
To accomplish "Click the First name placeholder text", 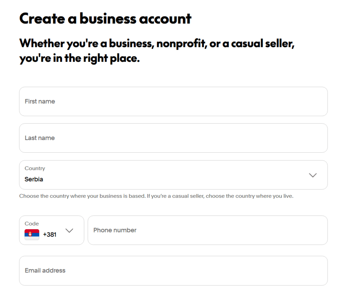I will click(40, 102).
